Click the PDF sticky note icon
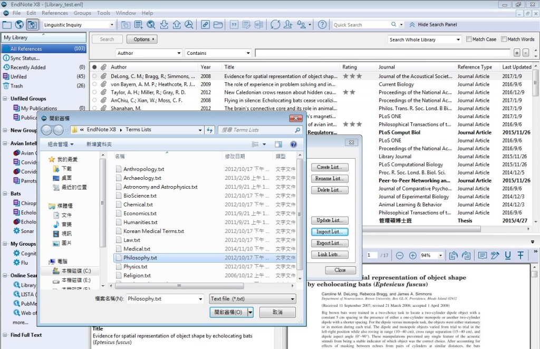The image size is (540, 349). coord(483,255)
